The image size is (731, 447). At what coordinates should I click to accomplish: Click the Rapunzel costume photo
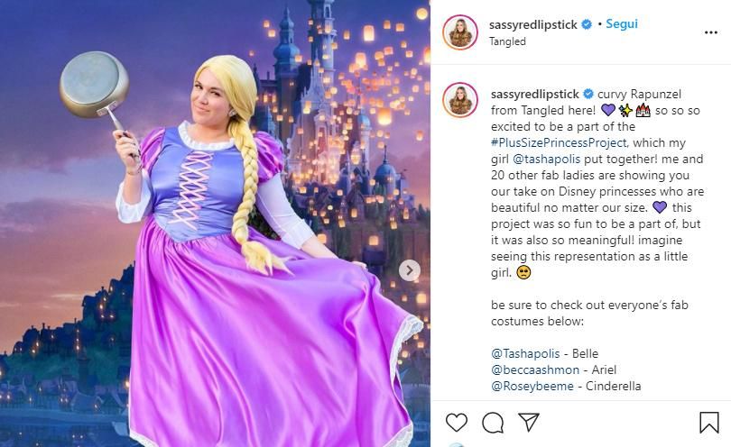[x=215, y=223]
